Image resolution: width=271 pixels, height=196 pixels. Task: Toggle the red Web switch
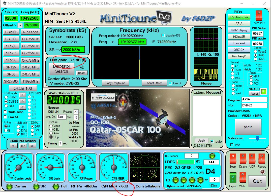tap(243, 178)
